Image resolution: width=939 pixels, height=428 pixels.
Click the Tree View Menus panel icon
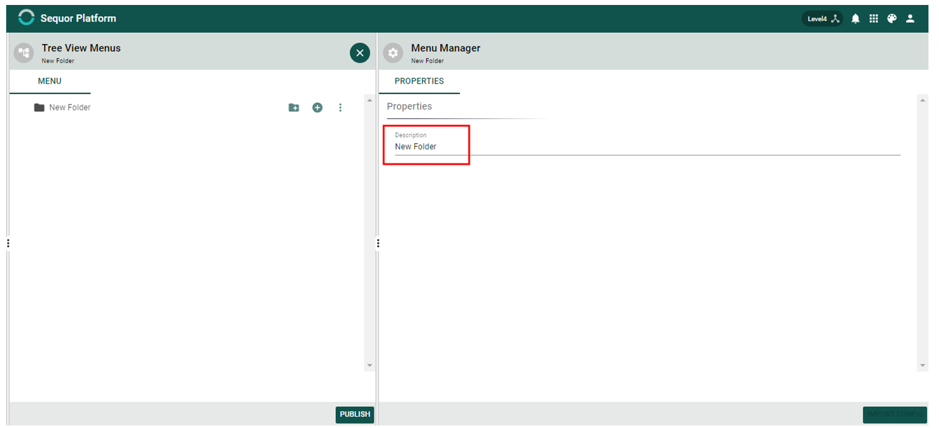click(x=24, y=53)
